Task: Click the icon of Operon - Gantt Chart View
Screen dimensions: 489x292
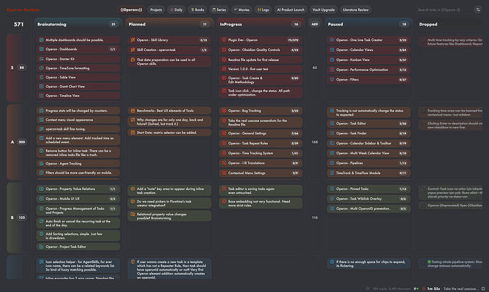Action: (41, 86)
